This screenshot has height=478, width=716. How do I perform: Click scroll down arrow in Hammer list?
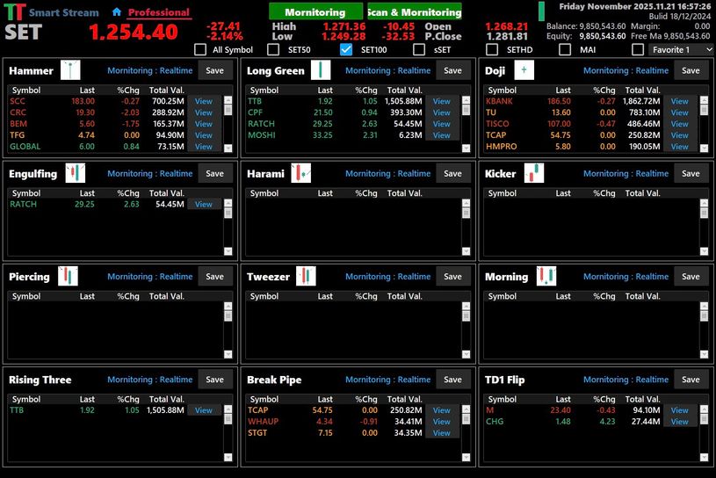228,148
